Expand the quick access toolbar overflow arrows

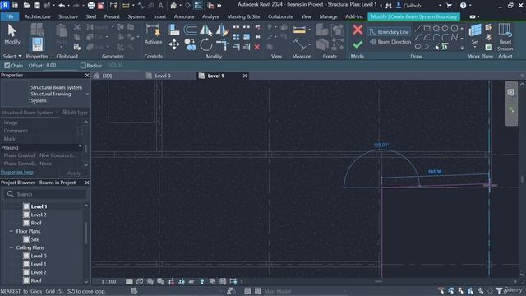[219, 6]
